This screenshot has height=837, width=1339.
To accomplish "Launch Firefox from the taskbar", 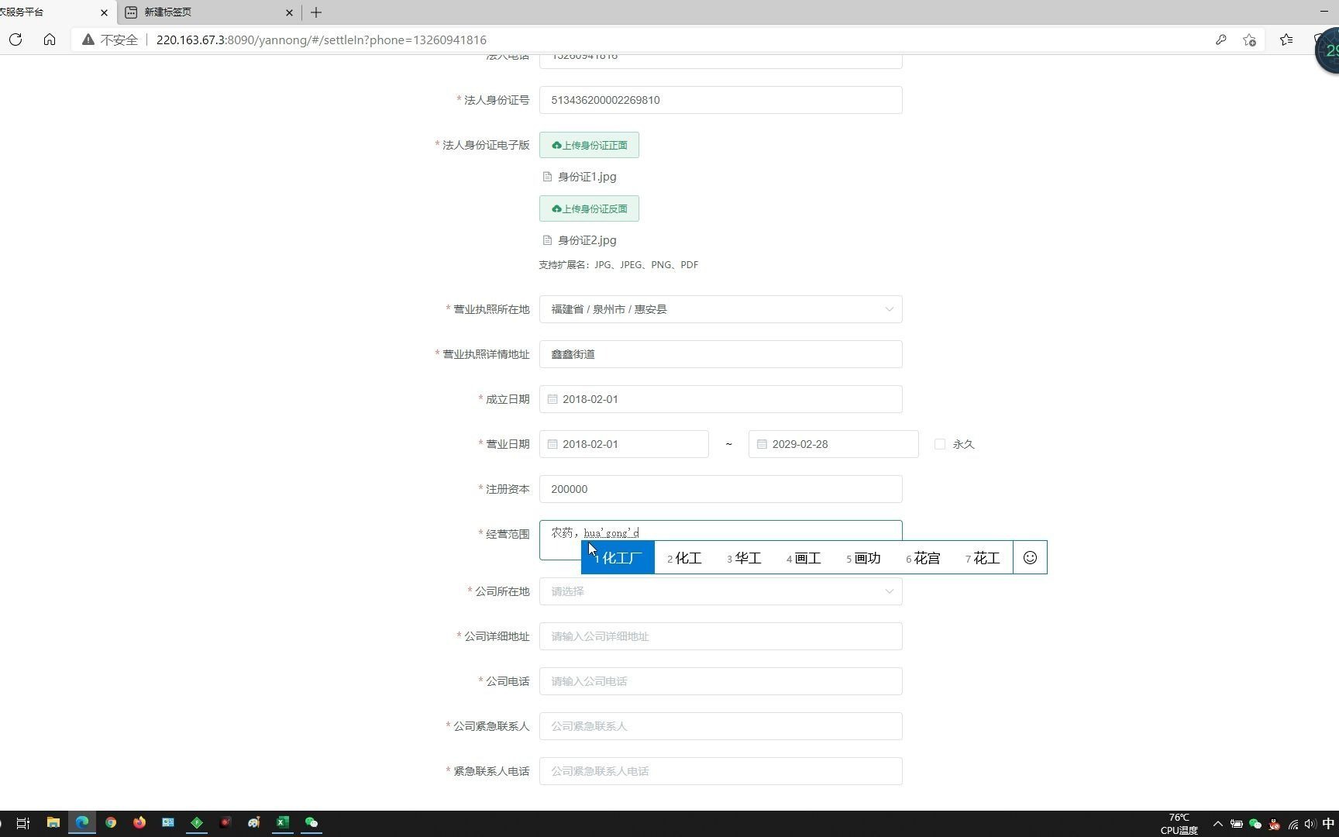I will [139, 822].
